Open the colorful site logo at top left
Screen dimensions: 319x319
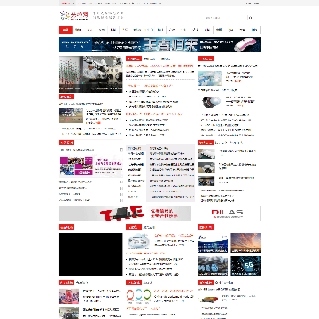click(x=74, y=15)
